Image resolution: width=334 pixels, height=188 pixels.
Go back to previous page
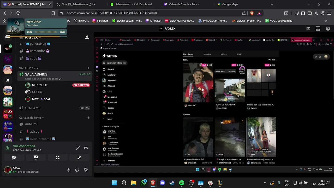point(5,13)
